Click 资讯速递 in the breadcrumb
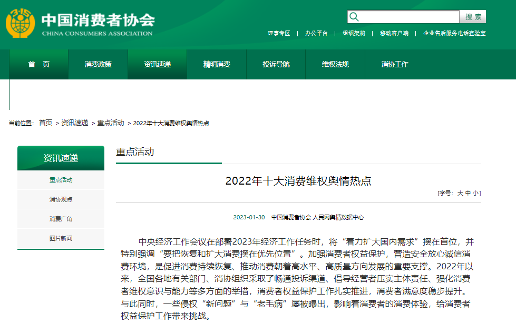 74,123
